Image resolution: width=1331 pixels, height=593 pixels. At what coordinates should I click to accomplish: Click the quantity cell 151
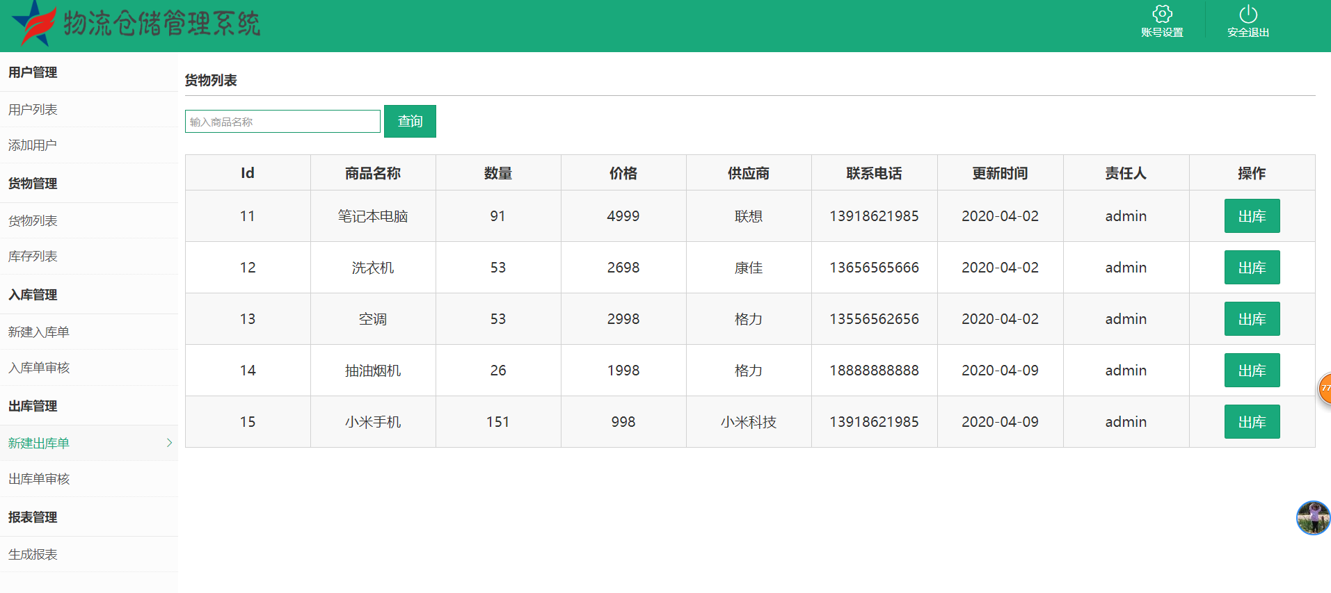[x=498, y=422]
